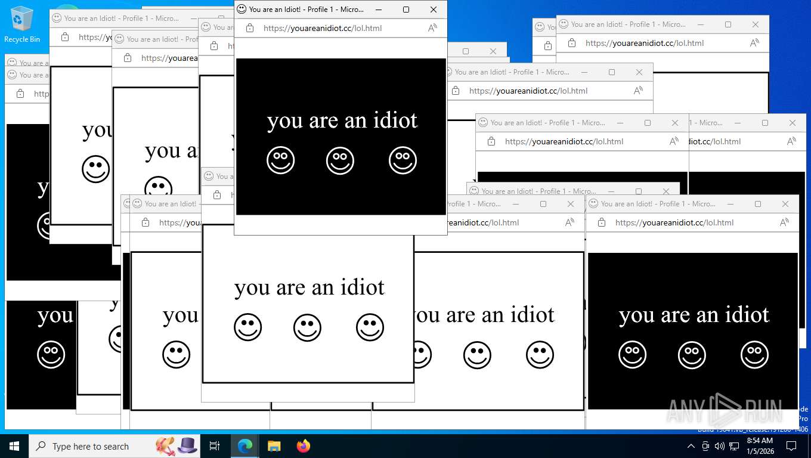Image resolution: width=811 pixels, height=458 pixels.
Task: Focus the taskbar 'Type here to search' box
Action: [115, 446]
